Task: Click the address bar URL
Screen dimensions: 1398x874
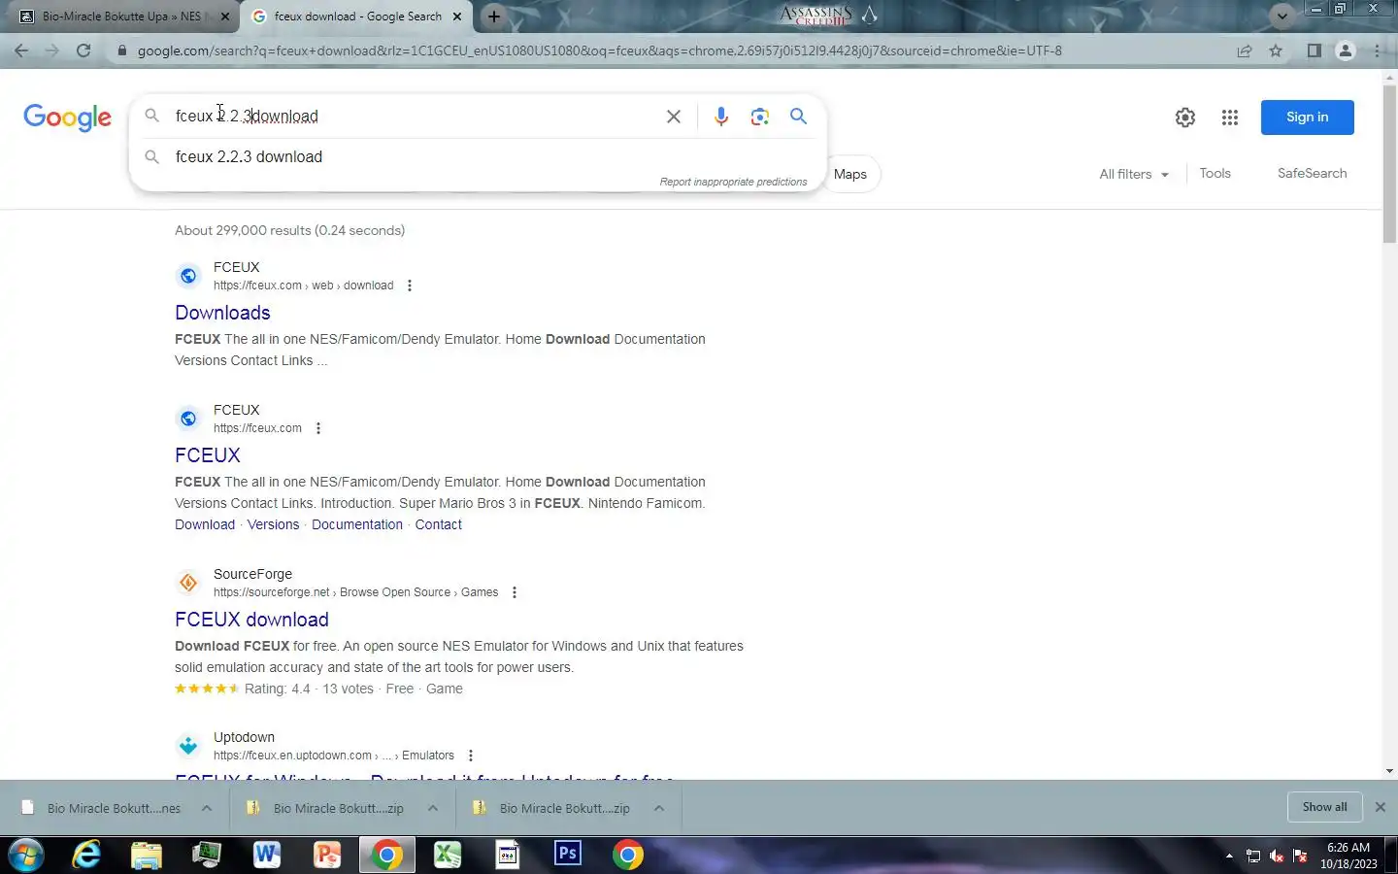Action: 599,50
